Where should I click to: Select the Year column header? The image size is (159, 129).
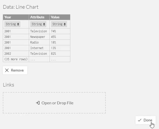tap(16, 17)
